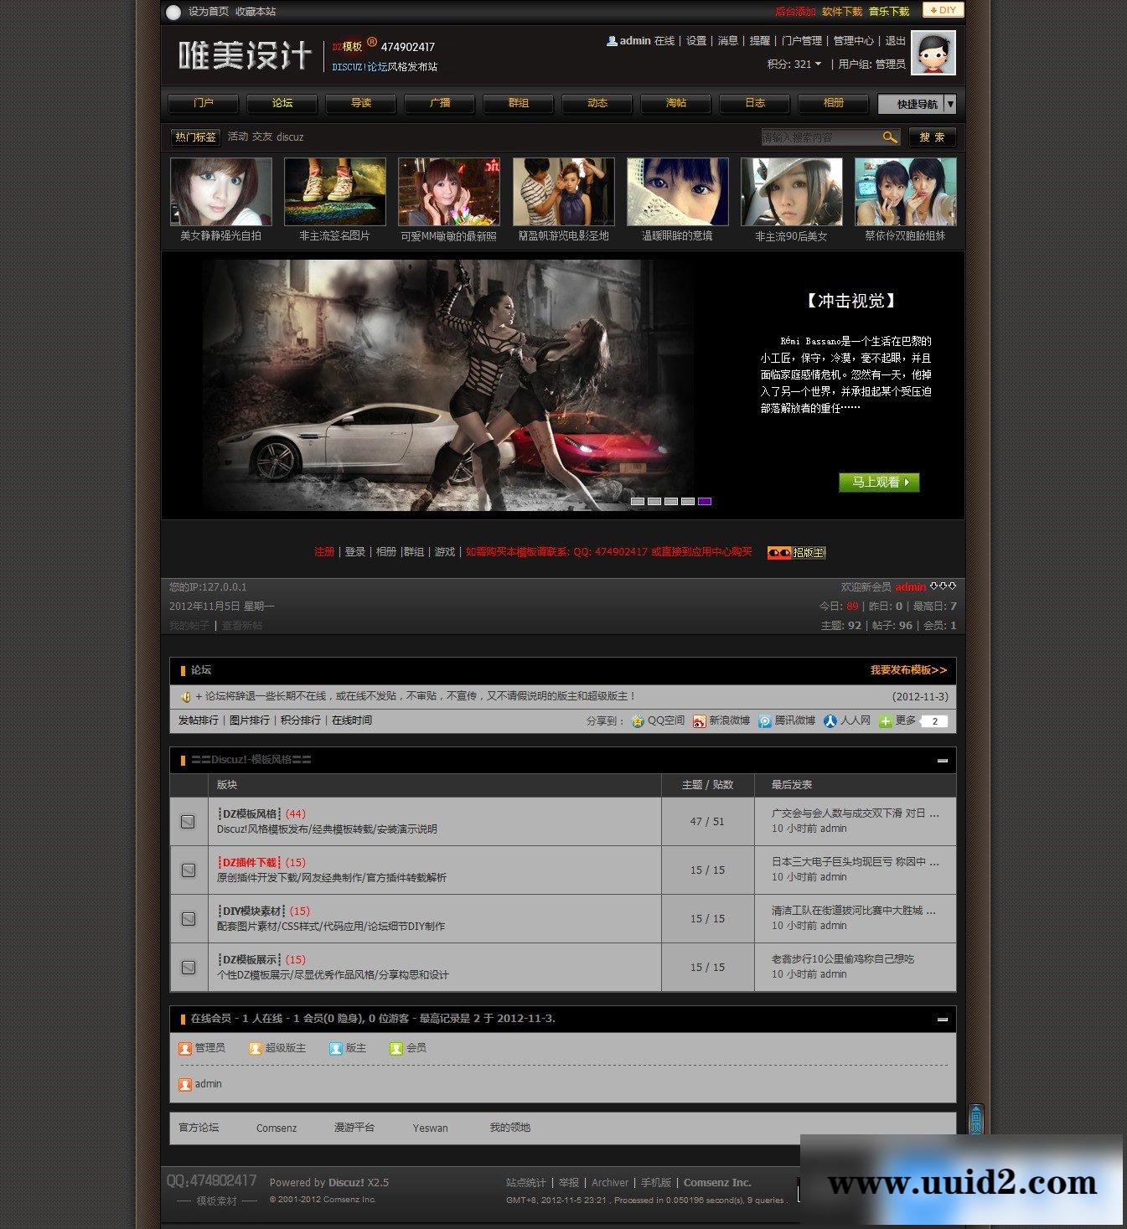Click the QQ空间 share icon

point(638,721)
